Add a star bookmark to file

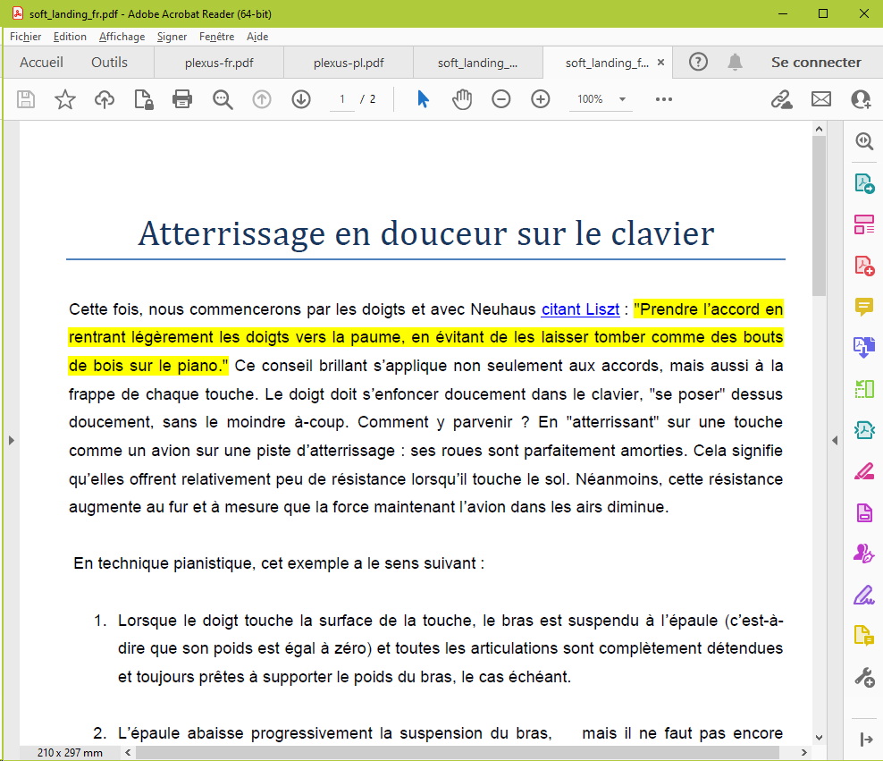[x=65, y=99]
